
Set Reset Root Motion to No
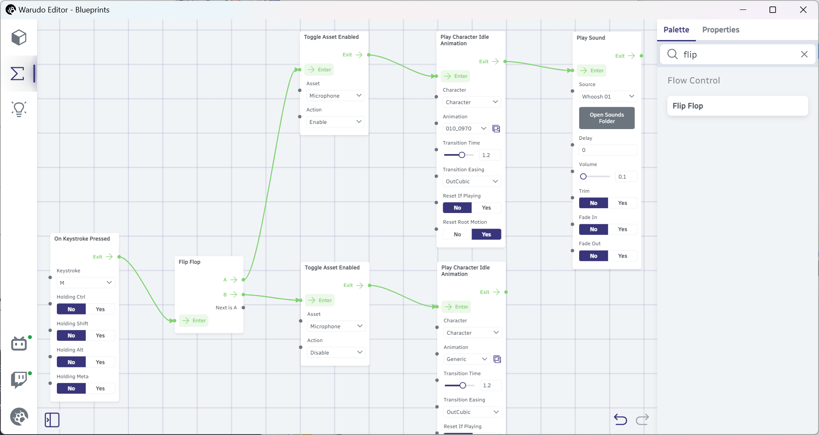click(x=457, y=234)
